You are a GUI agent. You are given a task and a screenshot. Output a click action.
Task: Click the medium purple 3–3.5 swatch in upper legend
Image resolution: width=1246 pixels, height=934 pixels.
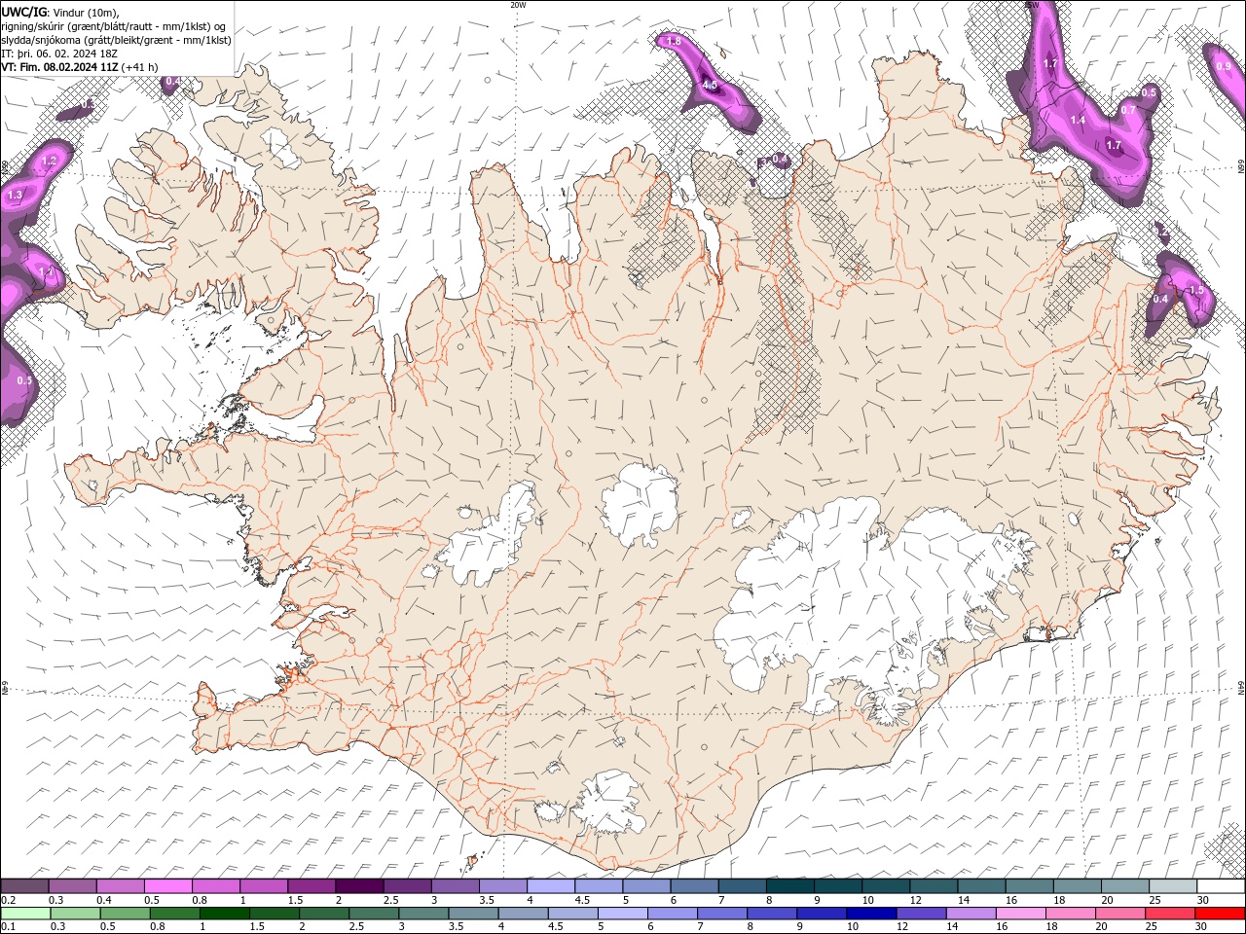pyautogui.click(x=456, y=886)
